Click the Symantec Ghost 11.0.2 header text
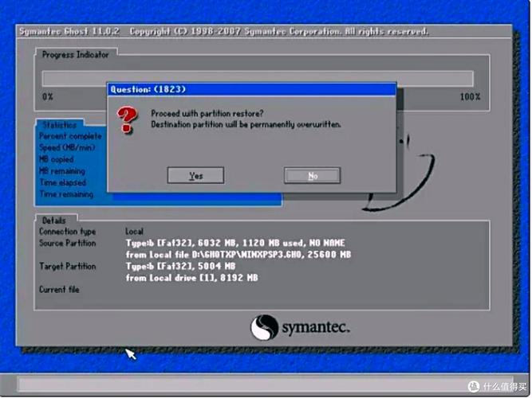532x398 pixels. pyautogui.click(x=70, y=32)
